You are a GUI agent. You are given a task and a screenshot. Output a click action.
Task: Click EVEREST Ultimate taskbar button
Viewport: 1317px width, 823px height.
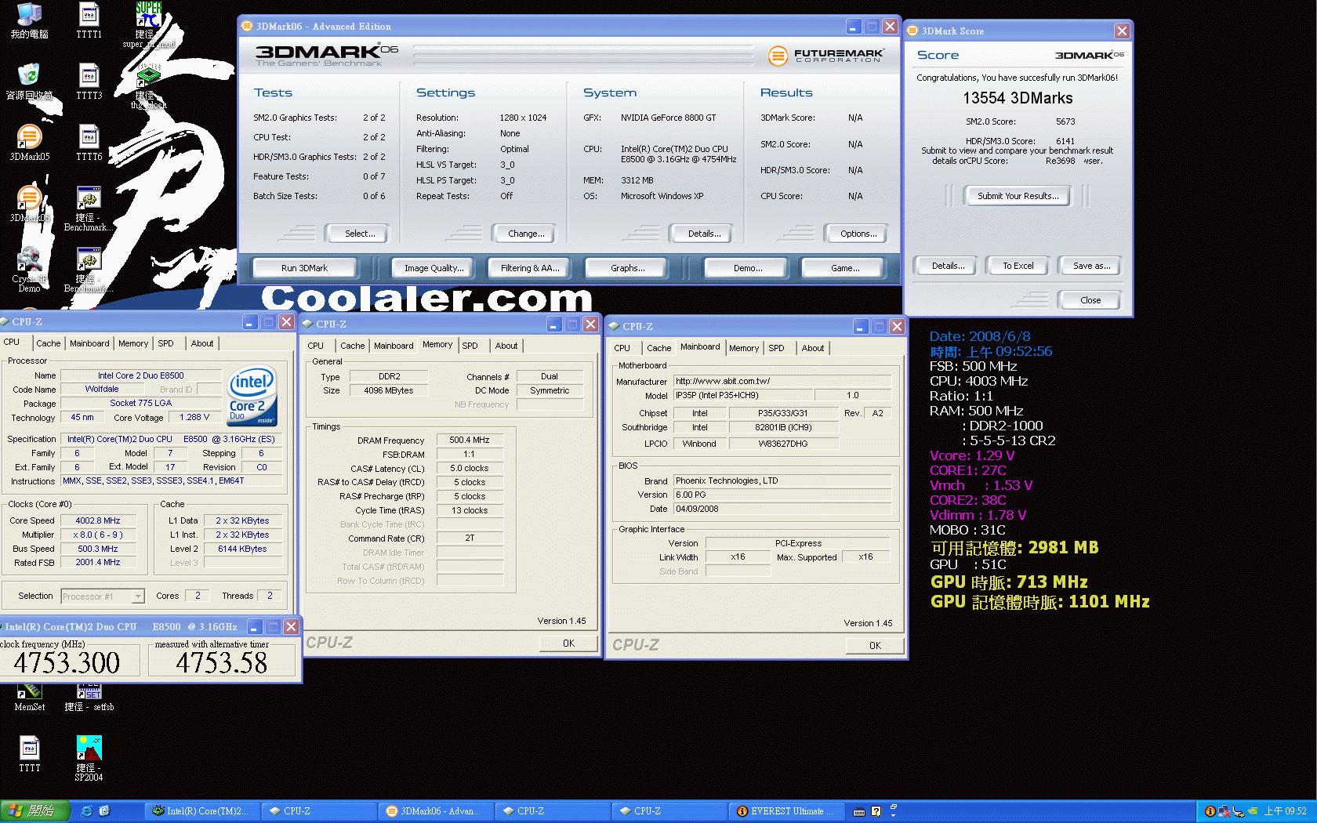pos(786,811)
